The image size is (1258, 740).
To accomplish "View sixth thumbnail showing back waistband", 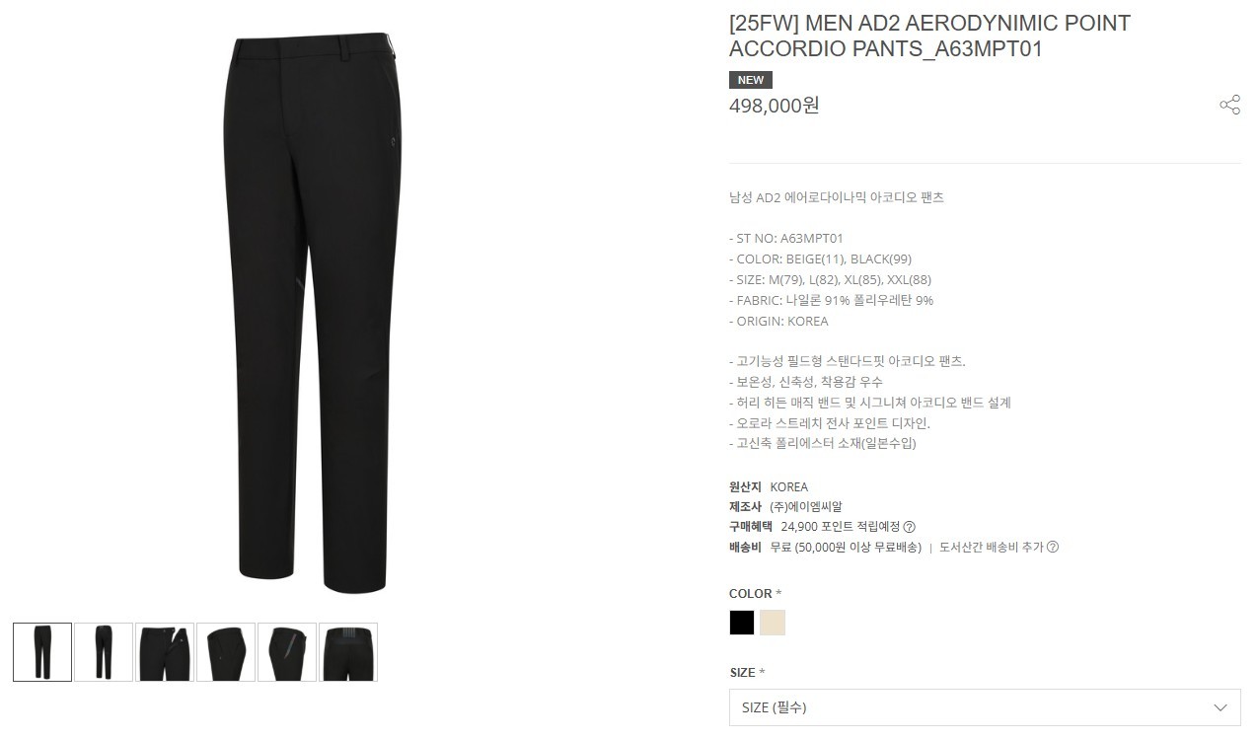I will pos(348,652).
